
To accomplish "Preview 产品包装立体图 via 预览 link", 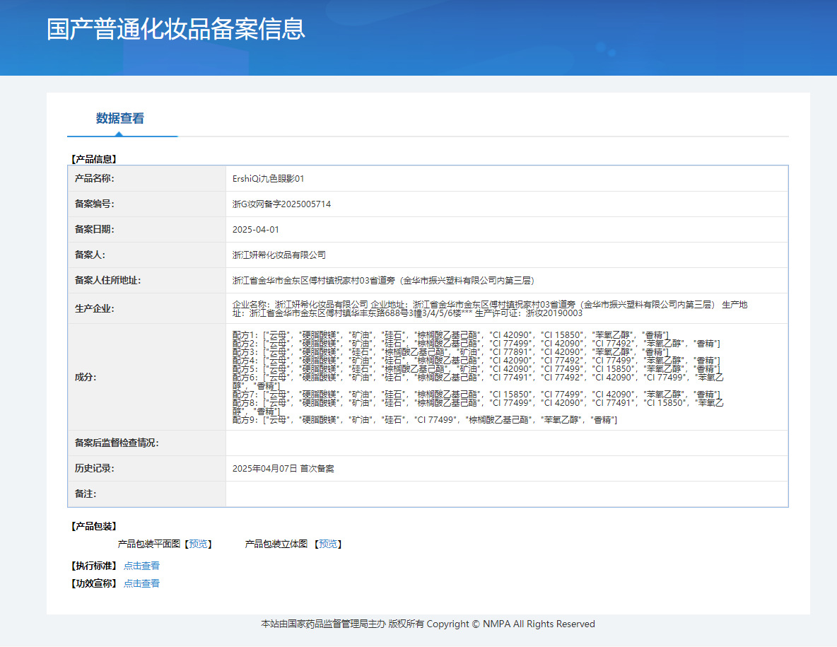I will (x=328, y=544).
